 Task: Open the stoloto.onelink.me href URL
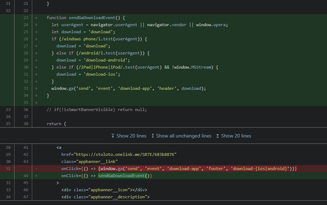[x=125, y=154]
